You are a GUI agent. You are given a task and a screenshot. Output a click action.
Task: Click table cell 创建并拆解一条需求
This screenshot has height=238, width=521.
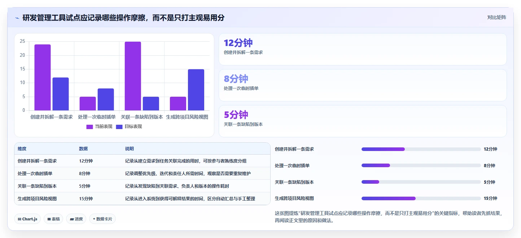coord(37,161)
